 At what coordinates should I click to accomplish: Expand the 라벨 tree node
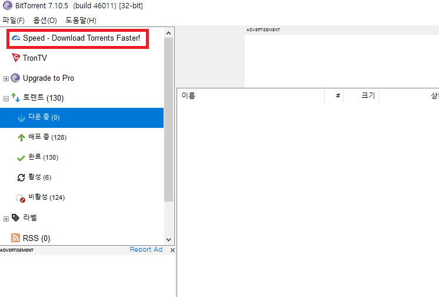click(6, 219)
